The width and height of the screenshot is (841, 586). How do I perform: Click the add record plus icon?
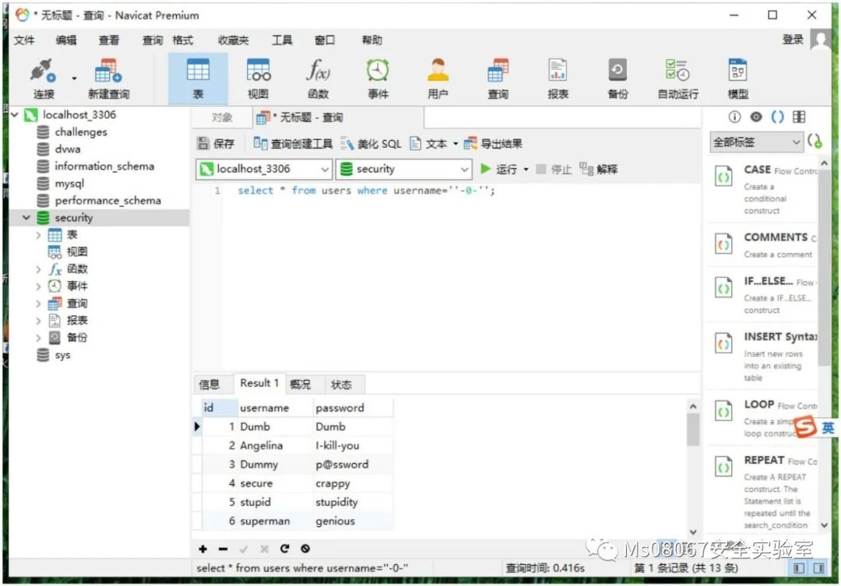tap(202, 549)
